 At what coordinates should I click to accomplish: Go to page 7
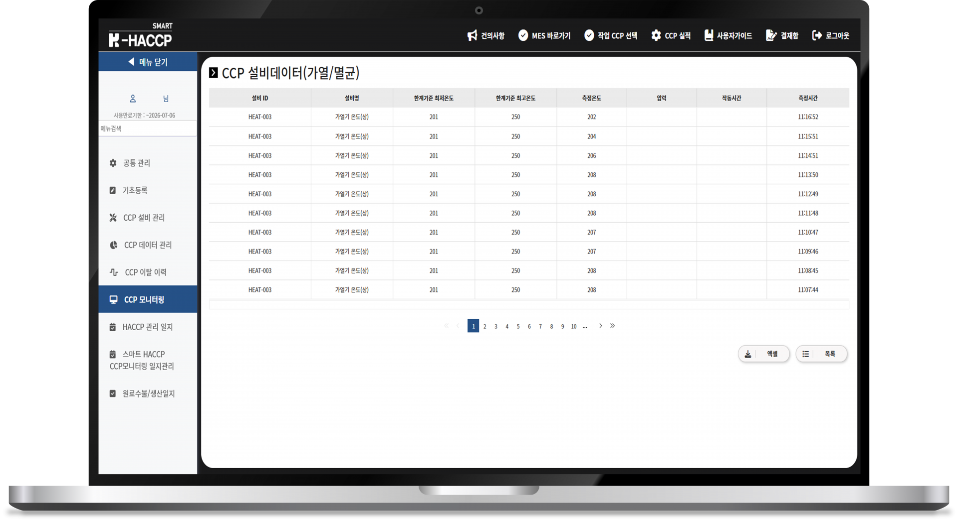pos(540,326)
